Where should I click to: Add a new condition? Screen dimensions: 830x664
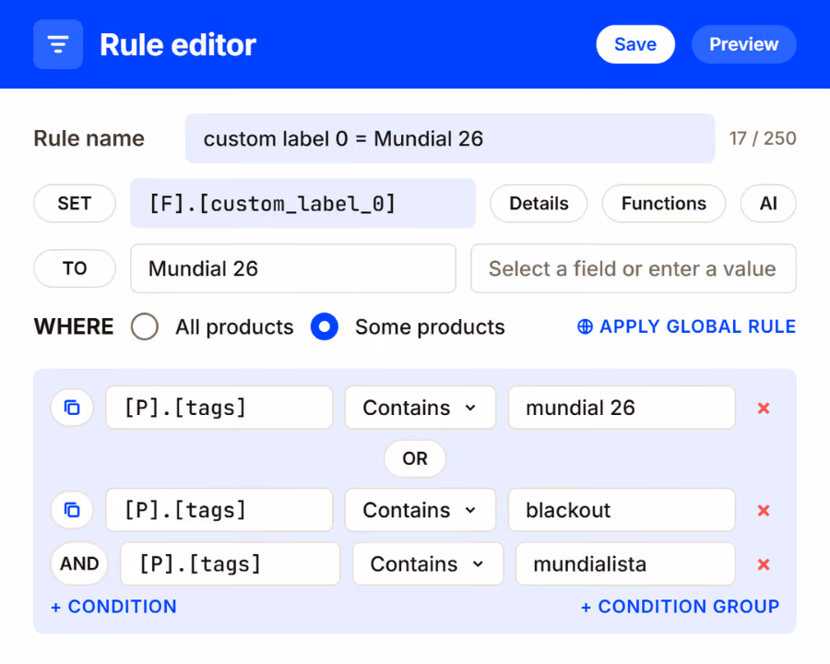pos(113,607)
